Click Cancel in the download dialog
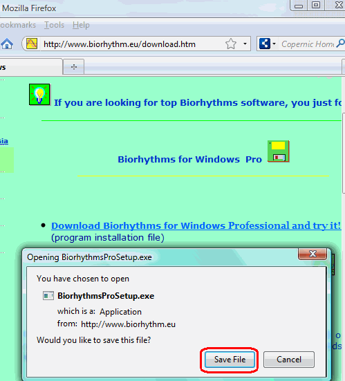The height and width of the screenshot is (381, 345). 289,360
